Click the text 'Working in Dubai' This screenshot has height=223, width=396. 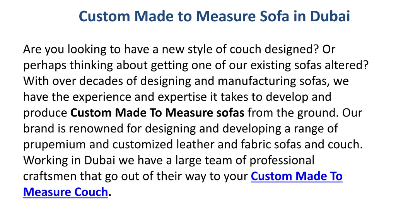[x=69, y=161]
